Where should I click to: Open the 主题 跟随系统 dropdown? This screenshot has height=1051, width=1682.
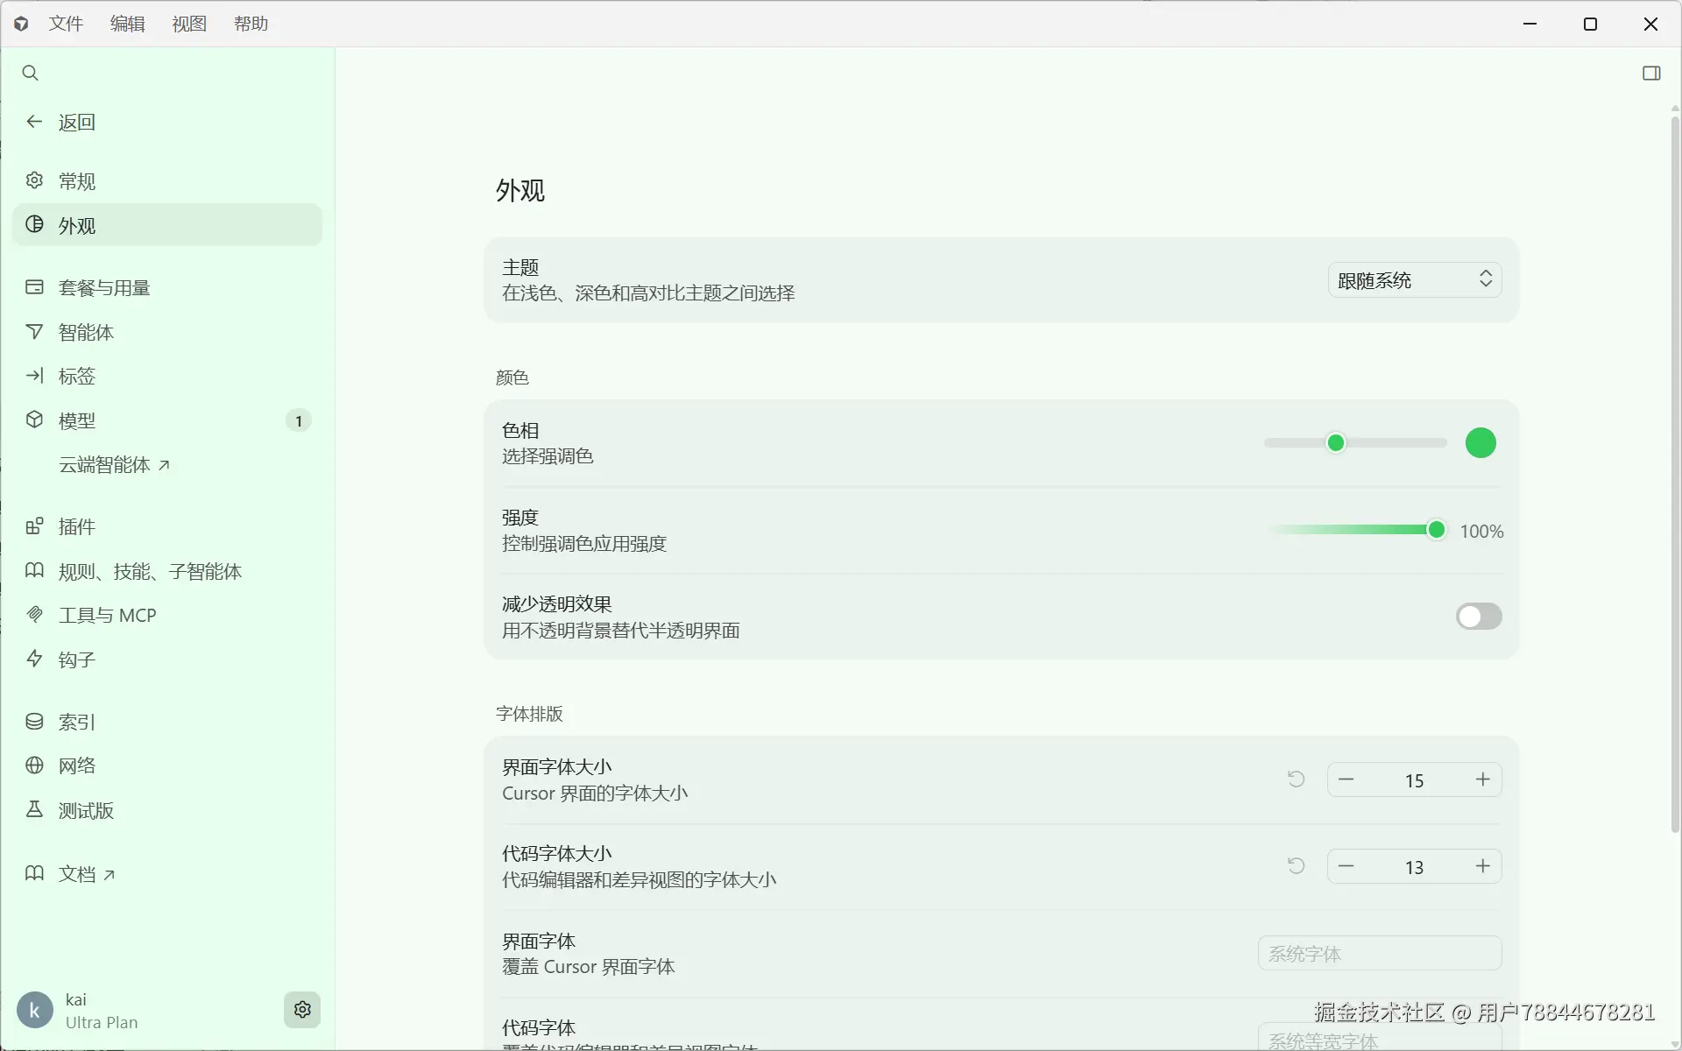click(1414, 280)
